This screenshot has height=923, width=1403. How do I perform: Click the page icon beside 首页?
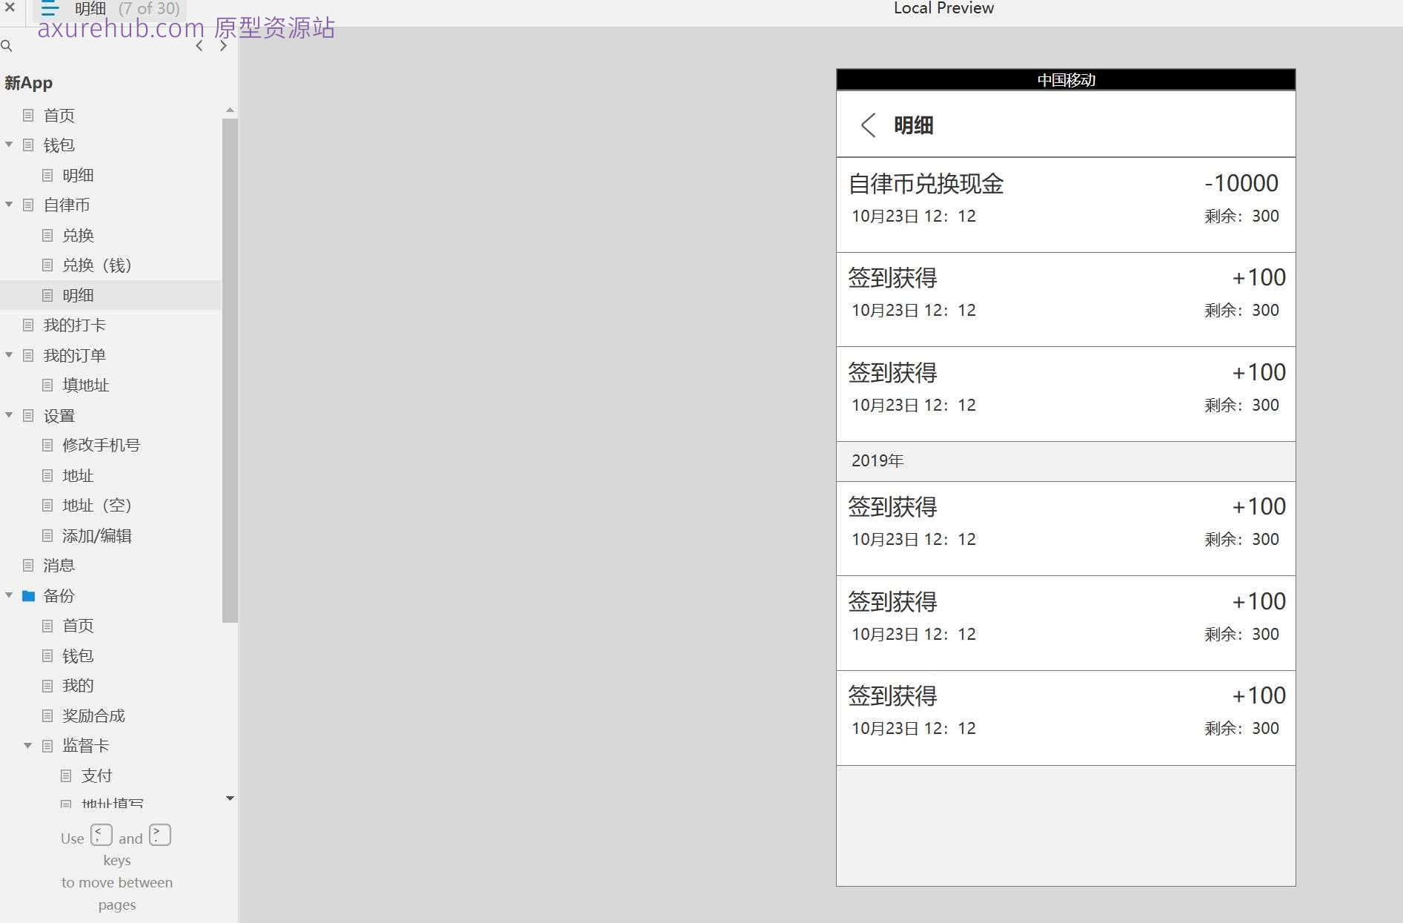click(28, 115)
